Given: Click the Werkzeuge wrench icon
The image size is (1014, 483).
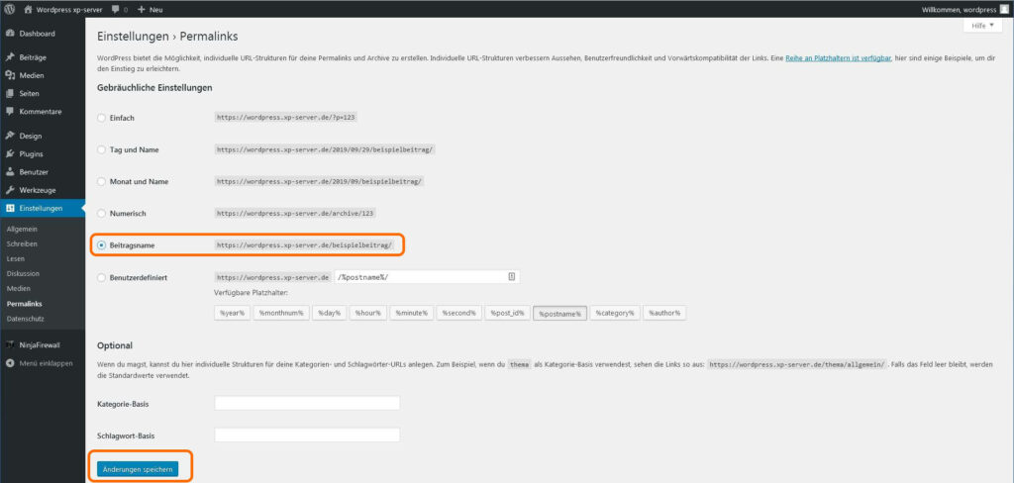Looking at the screenshot, I should [x=10, y=190].
